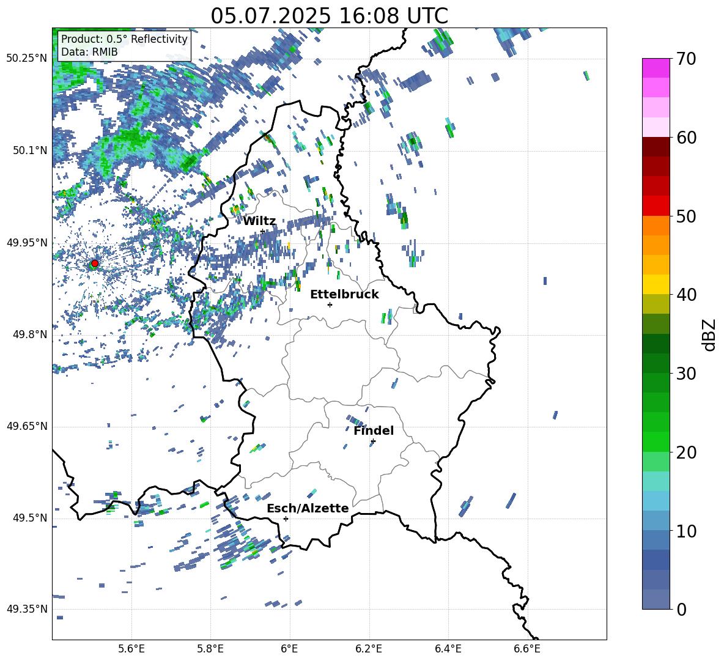Click the timestamp title 05.07.2025 16:08 UTC
Image resolution: width=724 pixels, height=661 pixels.
point(329,16)
